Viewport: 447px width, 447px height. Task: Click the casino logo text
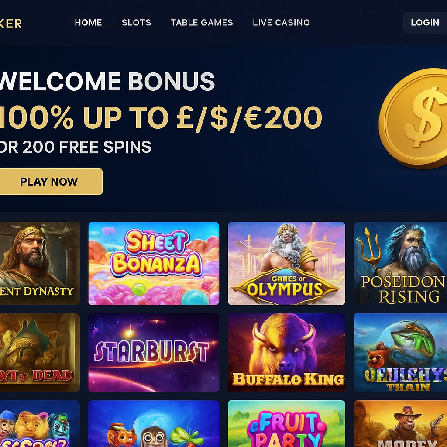tap(11, 24)
